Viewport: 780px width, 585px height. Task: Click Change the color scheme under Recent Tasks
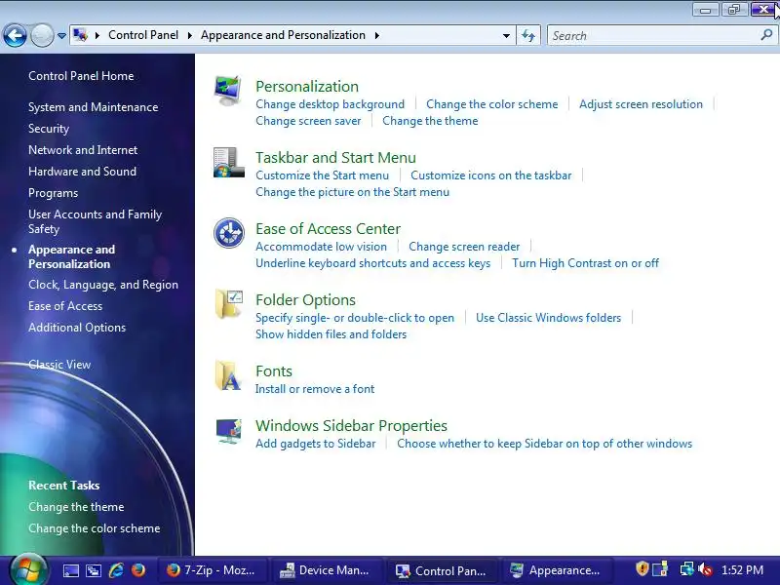(x=94, y=528)
